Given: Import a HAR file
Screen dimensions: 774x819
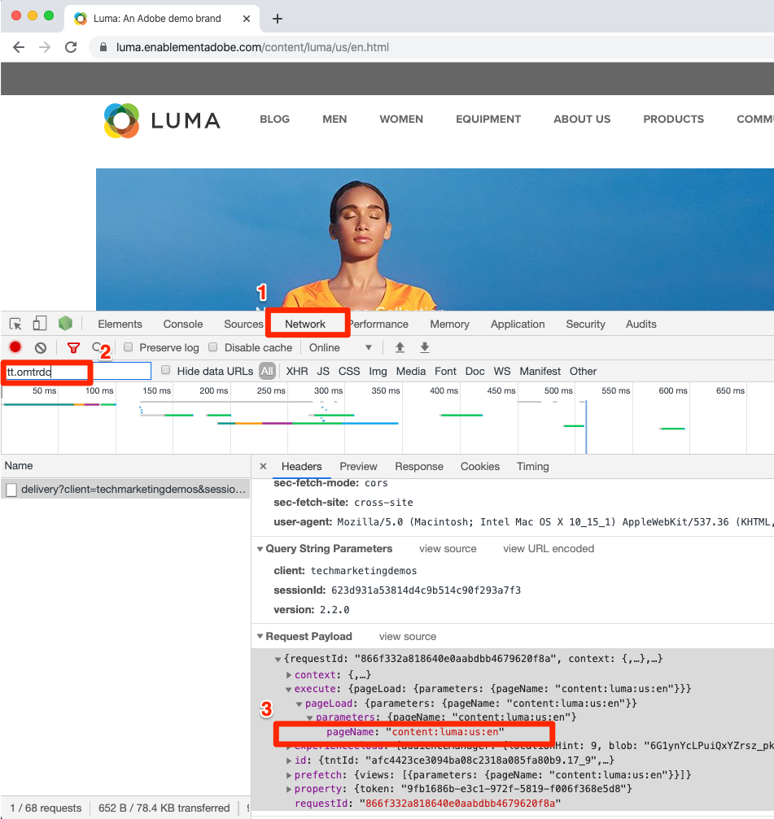Looking at the screenshot, I should (x=400, y=348).
